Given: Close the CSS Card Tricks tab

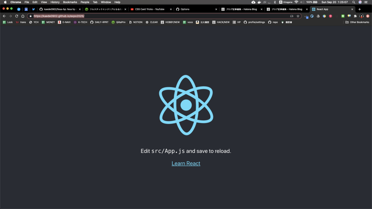Looking at the screenshot, I should pos(171,9).
